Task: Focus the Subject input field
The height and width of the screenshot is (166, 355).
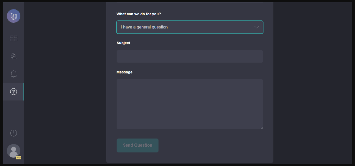Action: (190, 57)
